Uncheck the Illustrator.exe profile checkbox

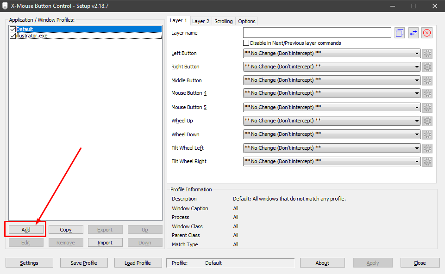(x=12, y=36)
